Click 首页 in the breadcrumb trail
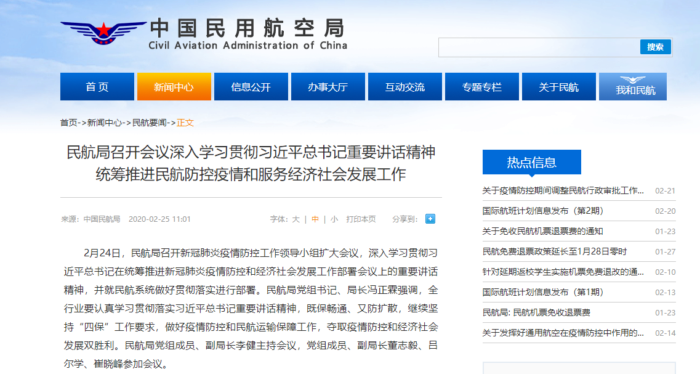700x374 pixels. [x=69, y=123]
